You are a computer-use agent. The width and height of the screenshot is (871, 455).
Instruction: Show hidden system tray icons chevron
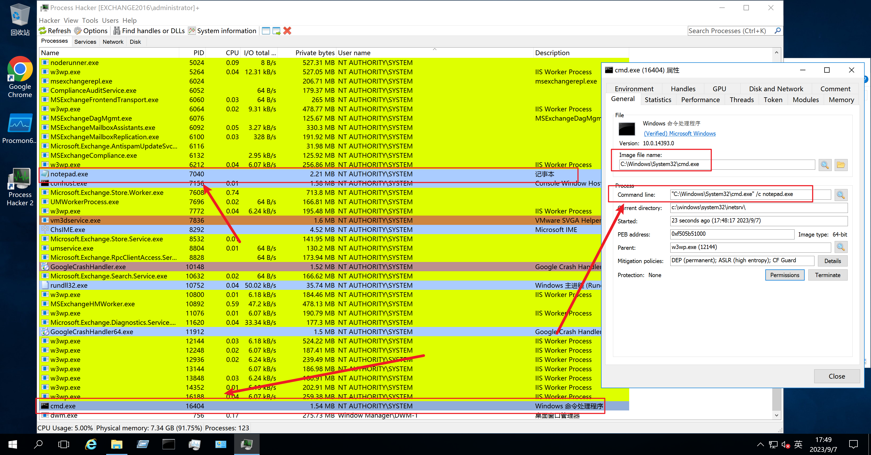[x=761, y=444]
